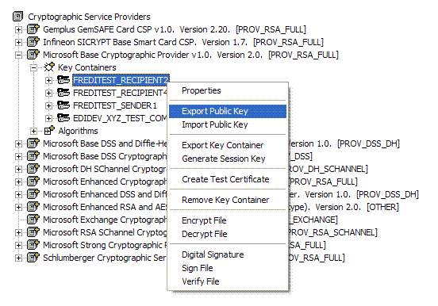This screenshot has height=306, width=438.
Task: Click the Microsoft Exchange Cryptographic provider icon
Action: (33, 219)
